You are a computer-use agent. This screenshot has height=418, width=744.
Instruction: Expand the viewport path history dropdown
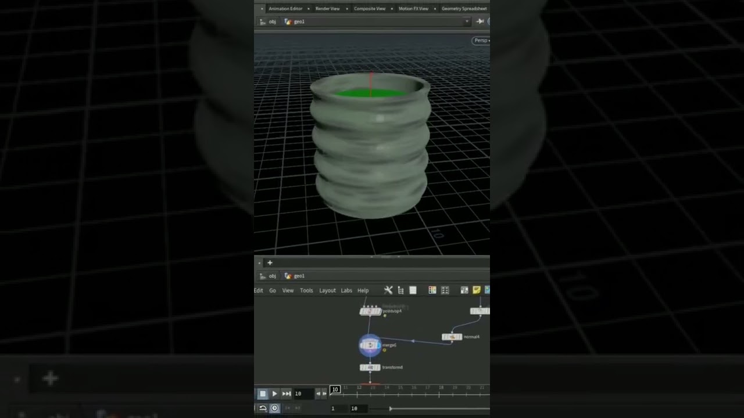coord(467,21)
